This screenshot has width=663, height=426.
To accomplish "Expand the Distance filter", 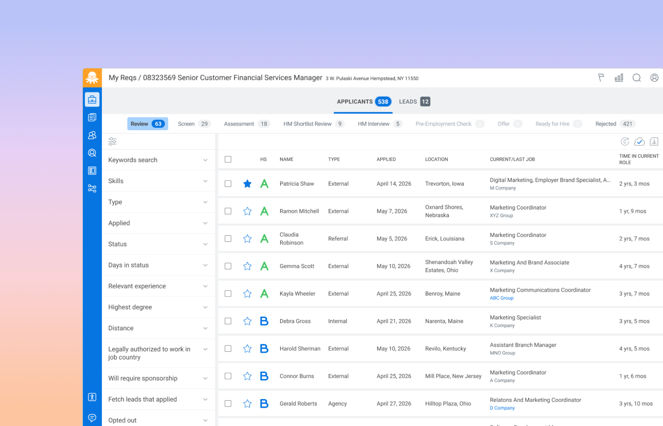I will click(158, 328).
